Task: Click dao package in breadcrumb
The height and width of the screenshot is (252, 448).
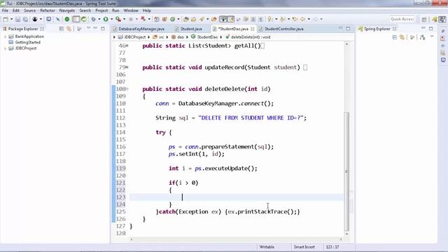Action: pyautogui.click(x=181, y=37)
